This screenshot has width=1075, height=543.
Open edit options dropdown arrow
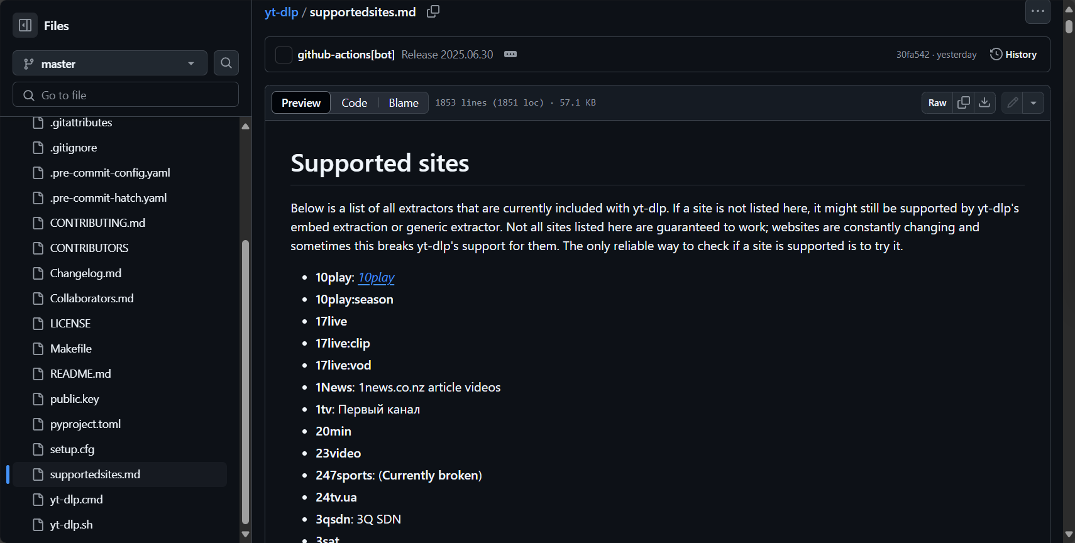(x=1034, y=102)
